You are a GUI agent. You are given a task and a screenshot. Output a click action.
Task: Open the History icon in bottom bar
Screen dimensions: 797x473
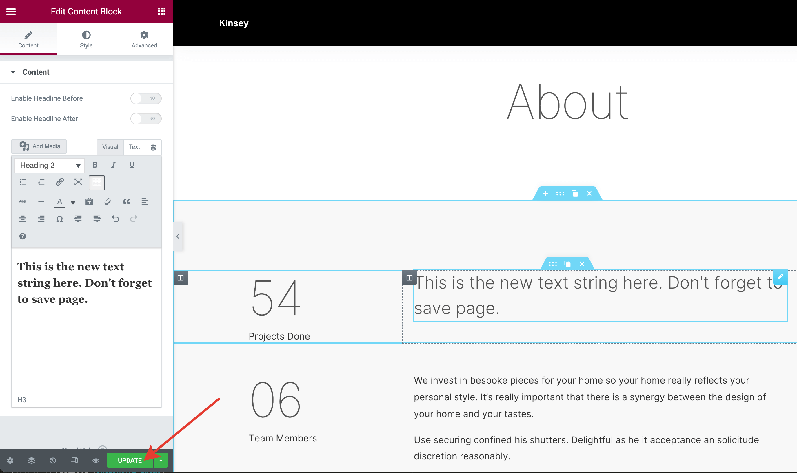pos(53,460)
